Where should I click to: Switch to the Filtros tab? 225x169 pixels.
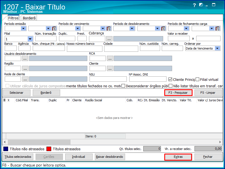[x=13, y=18]
